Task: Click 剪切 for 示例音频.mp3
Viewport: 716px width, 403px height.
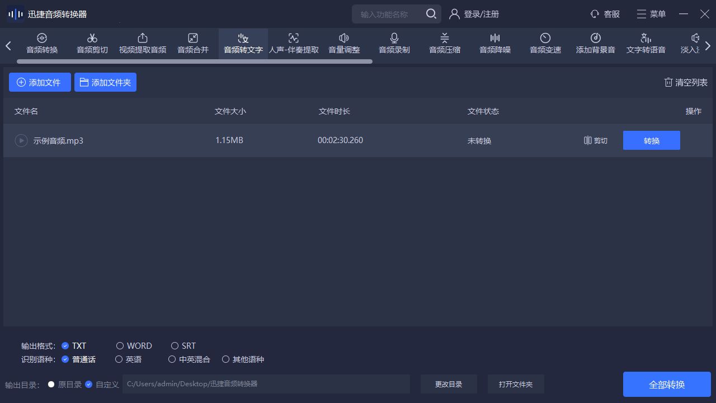Action: [x=595, y=141]
